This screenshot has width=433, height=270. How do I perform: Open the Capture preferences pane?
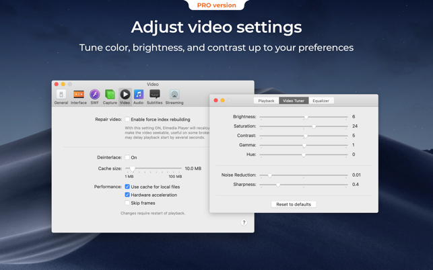[x=110, y=97]
